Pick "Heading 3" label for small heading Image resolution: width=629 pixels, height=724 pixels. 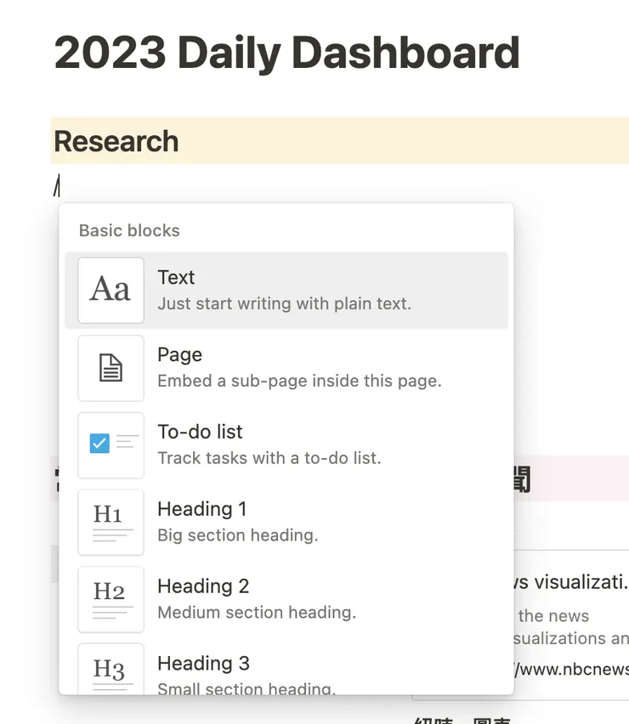pyautogui.click(x=203, y=664)
